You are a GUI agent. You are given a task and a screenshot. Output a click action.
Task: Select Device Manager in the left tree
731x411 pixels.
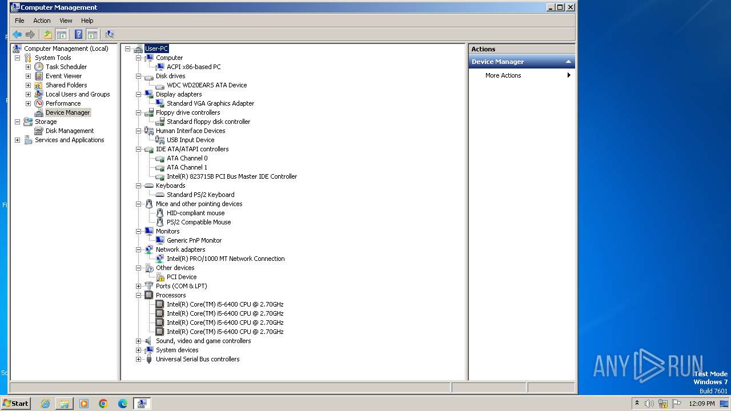coord(67,112)
